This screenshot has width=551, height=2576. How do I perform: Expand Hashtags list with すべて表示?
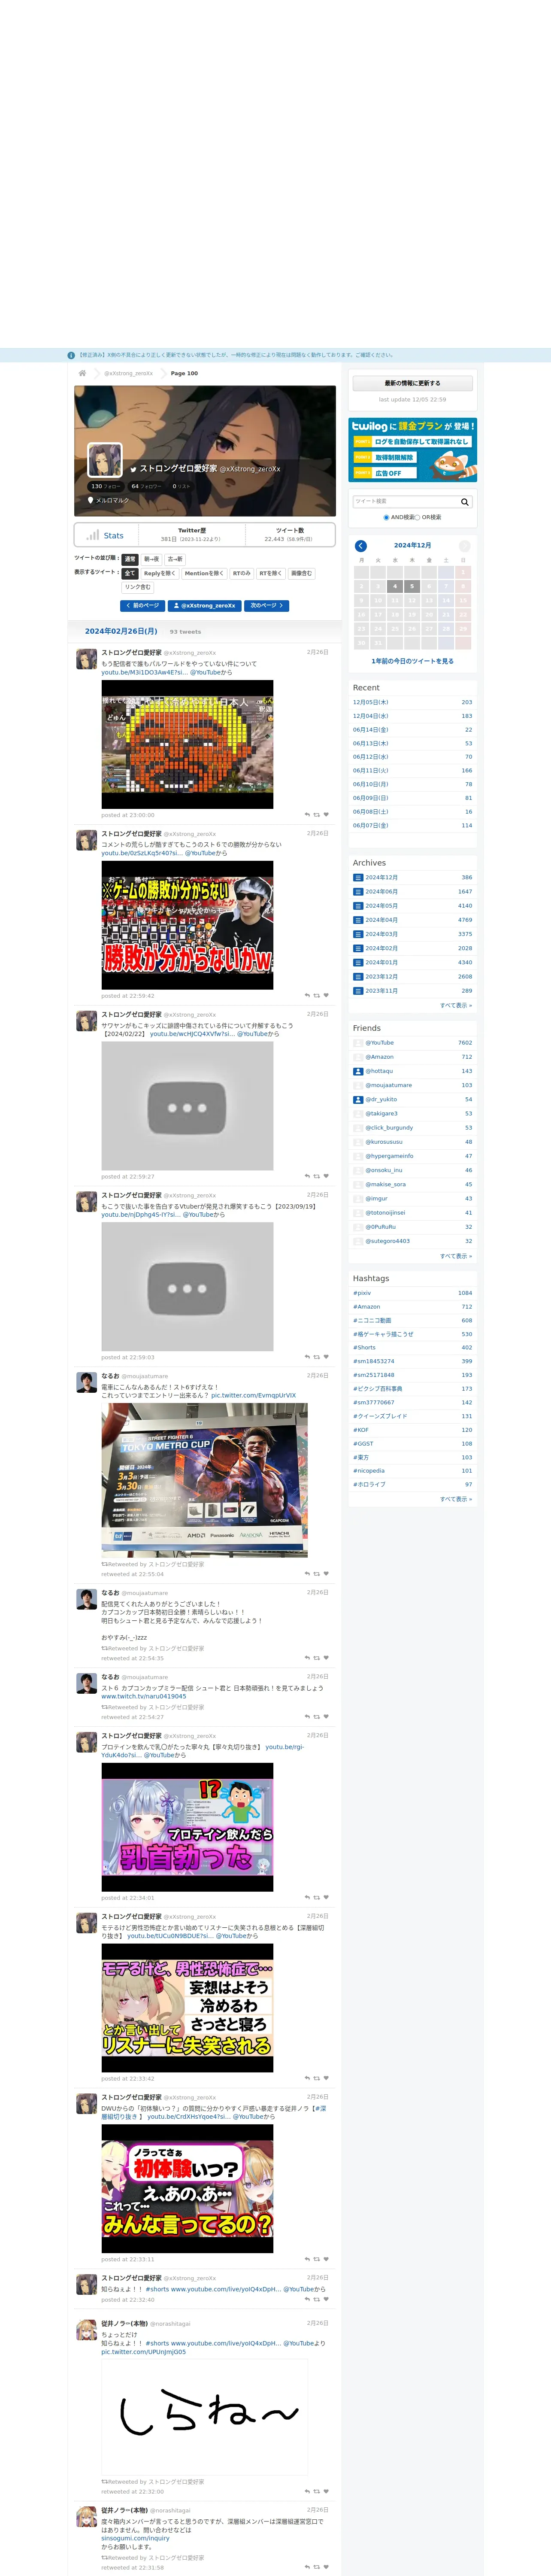(x=456, y=1499)
